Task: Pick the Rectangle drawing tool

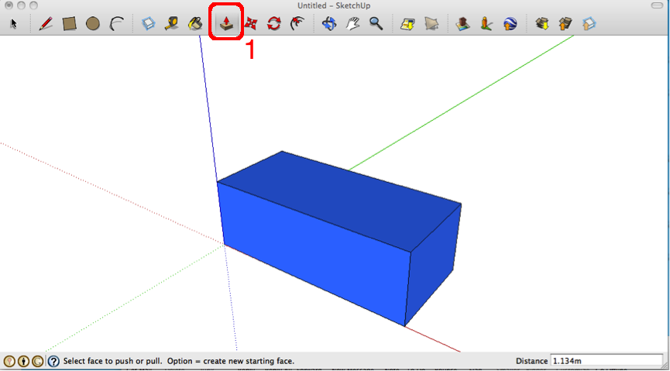Action: pyautogui.click(x=69, y=24)
